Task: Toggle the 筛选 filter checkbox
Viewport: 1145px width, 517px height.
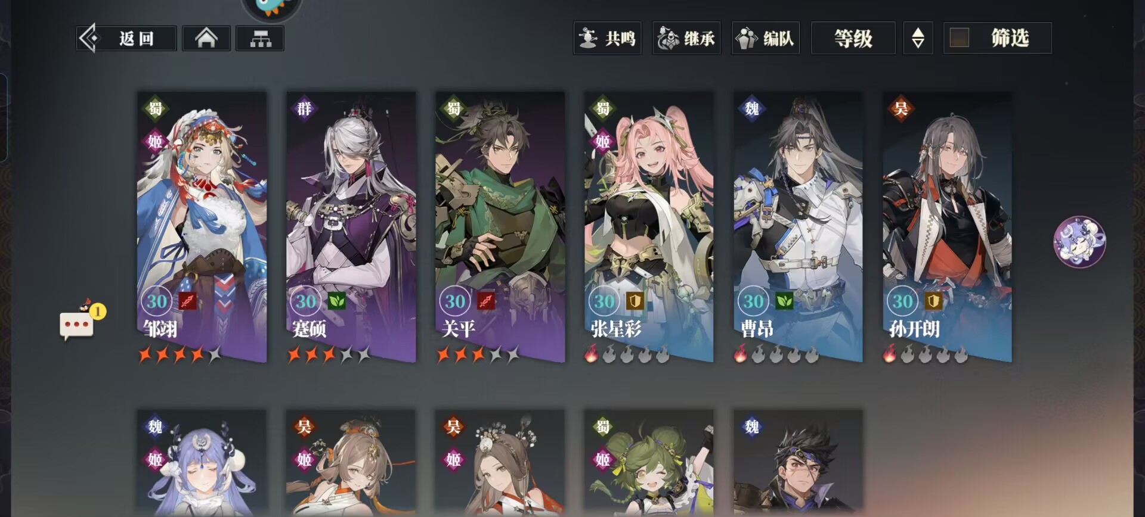Action: coord(959,38)
